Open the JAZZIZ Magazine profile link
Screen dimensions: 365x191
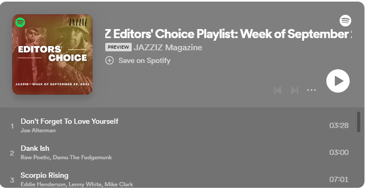(168, 48)
